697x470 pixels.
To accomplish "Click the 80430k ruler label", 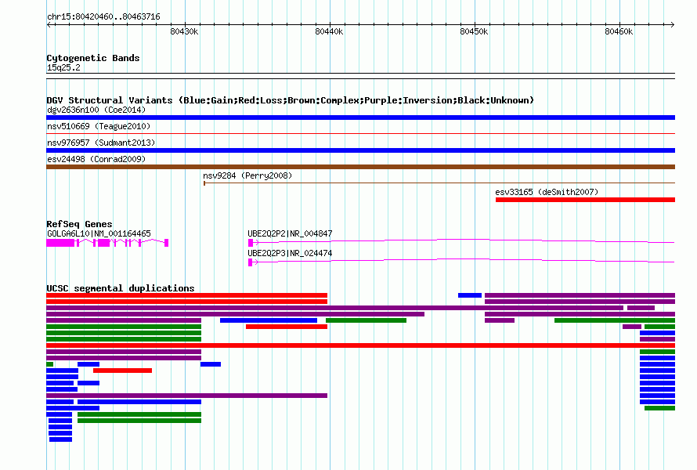I will pos(184,31).
